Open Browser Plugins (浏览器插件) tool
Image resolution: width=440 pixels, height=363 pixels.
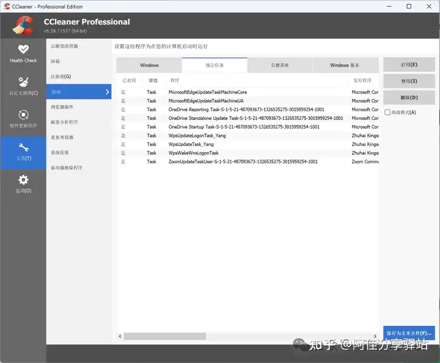click(79, 107)
